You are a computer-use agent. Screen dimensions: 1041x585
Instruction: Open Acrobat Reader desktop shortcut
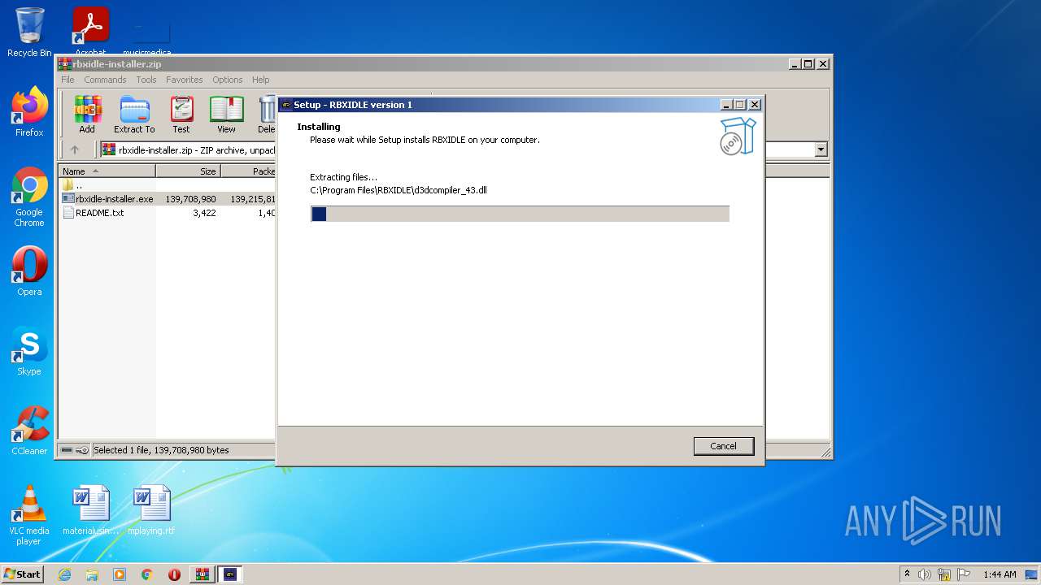(x=91, y=31)
